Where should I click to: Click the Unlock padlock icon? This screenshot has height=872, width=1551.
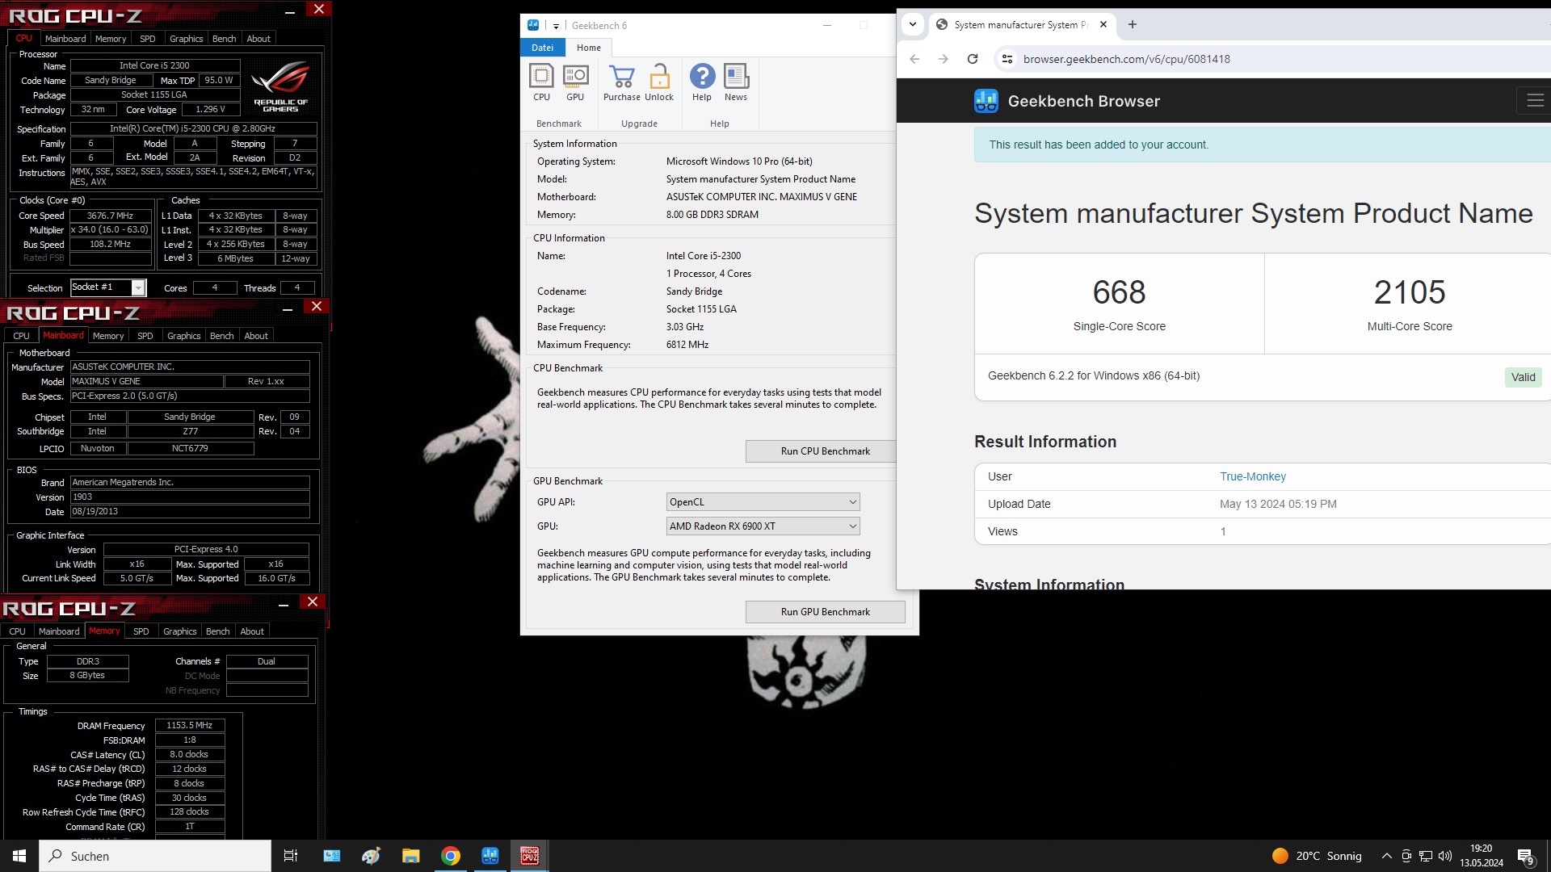click(659, 82)
